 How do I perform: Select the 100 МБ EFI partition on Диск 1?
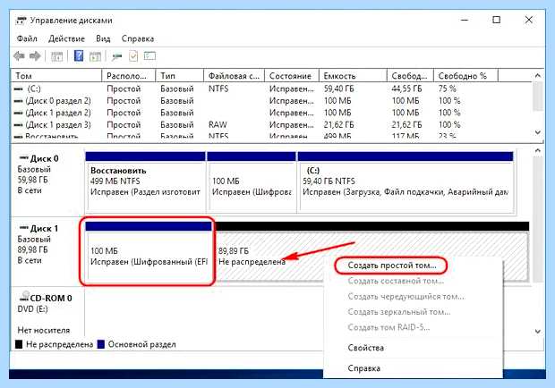149,251
